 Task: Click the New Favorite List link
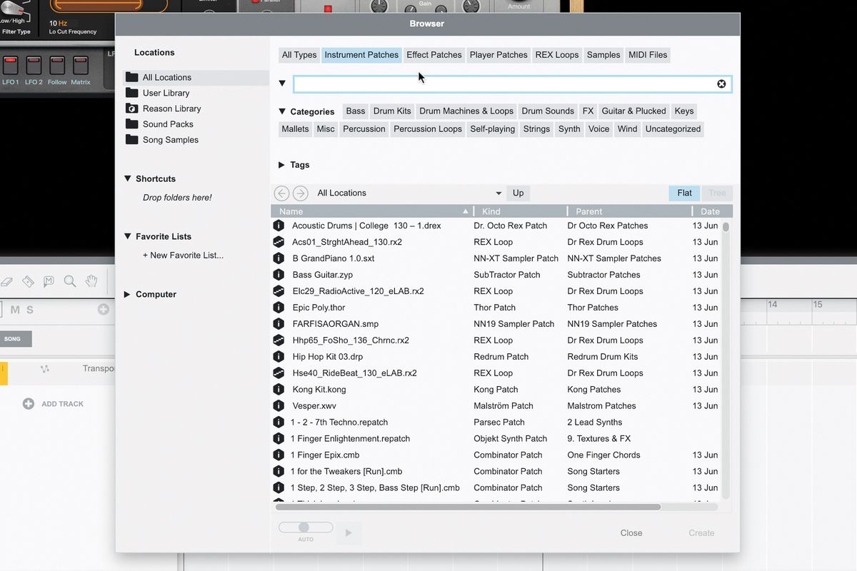coord(183,255)
